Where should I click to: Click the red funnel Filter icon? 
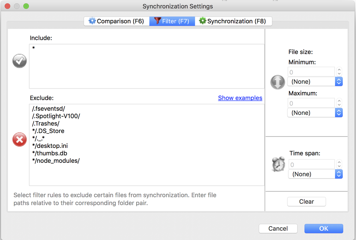tap(157, 21)
